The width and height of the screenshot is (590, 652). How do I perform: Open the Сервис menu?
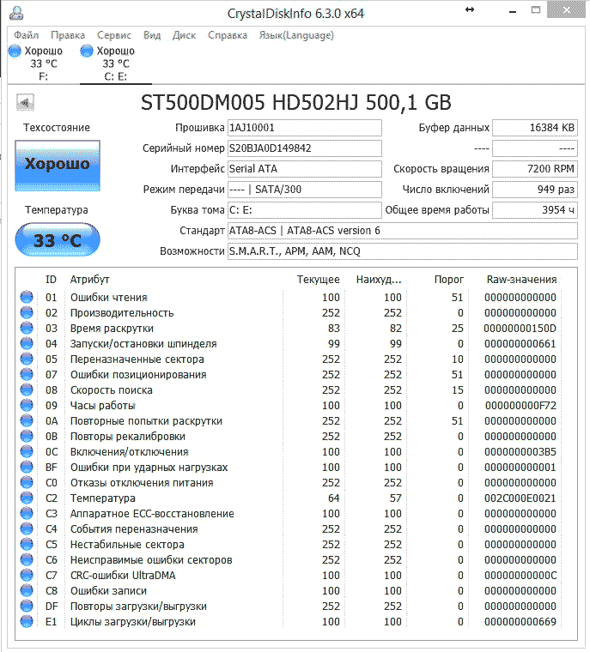click(113, 35)
